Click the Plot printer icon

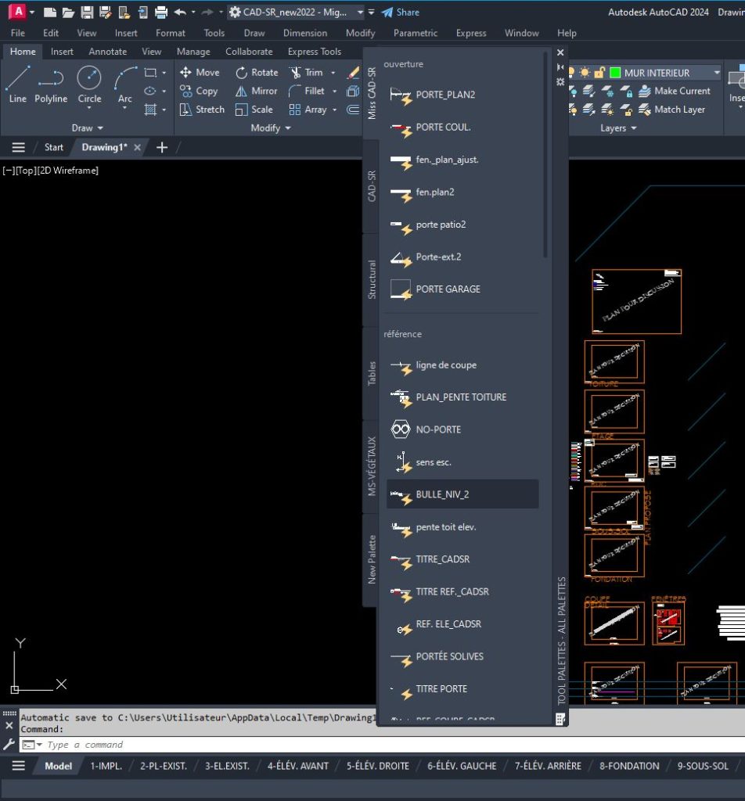161,12
